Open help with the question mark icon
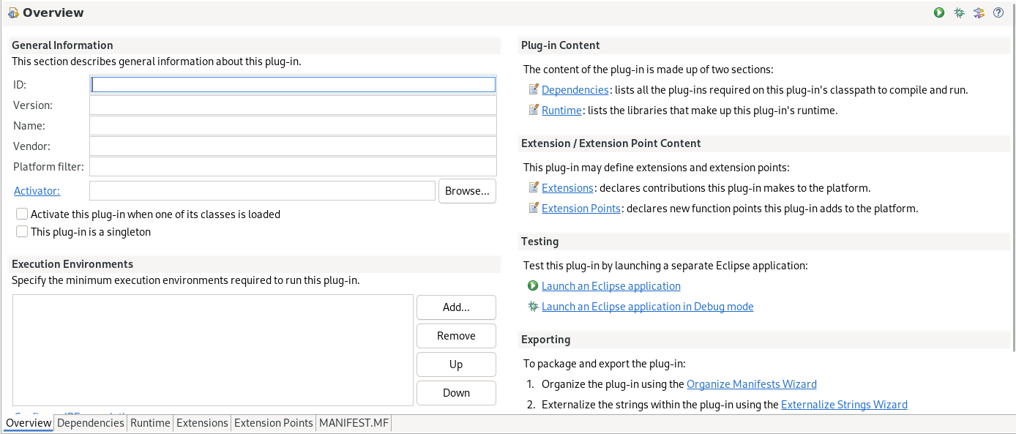The height and width of the screenshot is (434, 1016). 998,12
